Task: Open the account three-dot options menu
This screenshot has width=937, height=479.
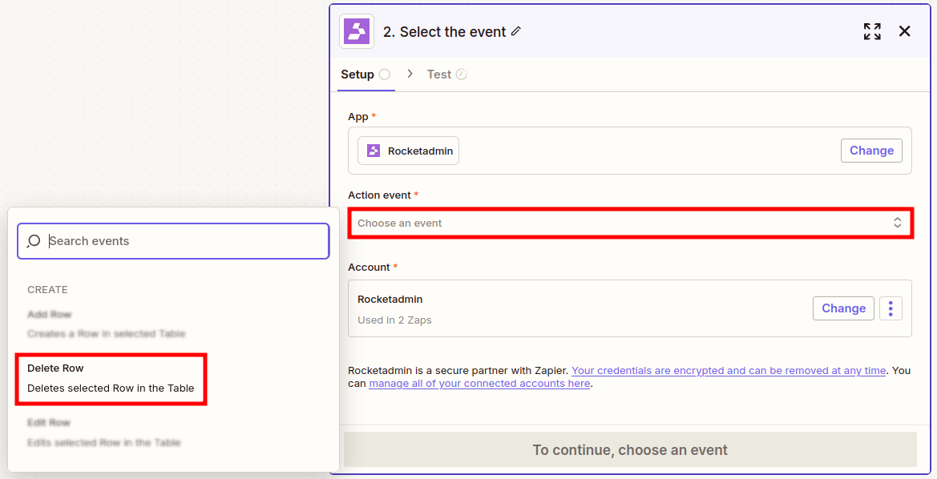Action: point(891,308)
